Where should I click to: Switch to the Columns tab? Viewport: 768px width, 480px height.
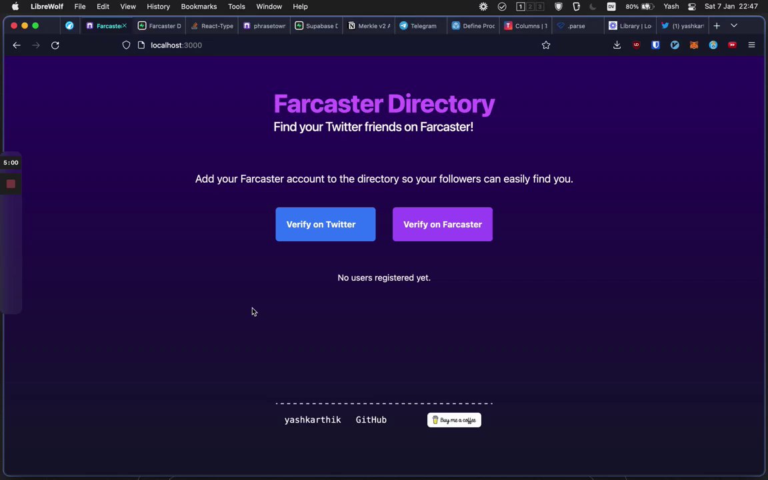point(526,25)
